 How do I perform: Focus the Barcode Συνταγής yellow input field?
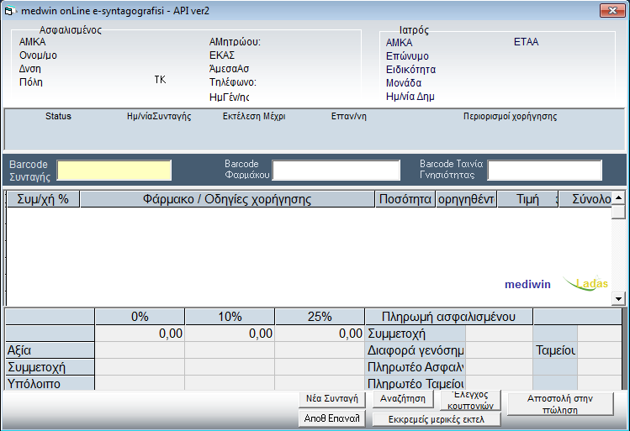[114, 171]
